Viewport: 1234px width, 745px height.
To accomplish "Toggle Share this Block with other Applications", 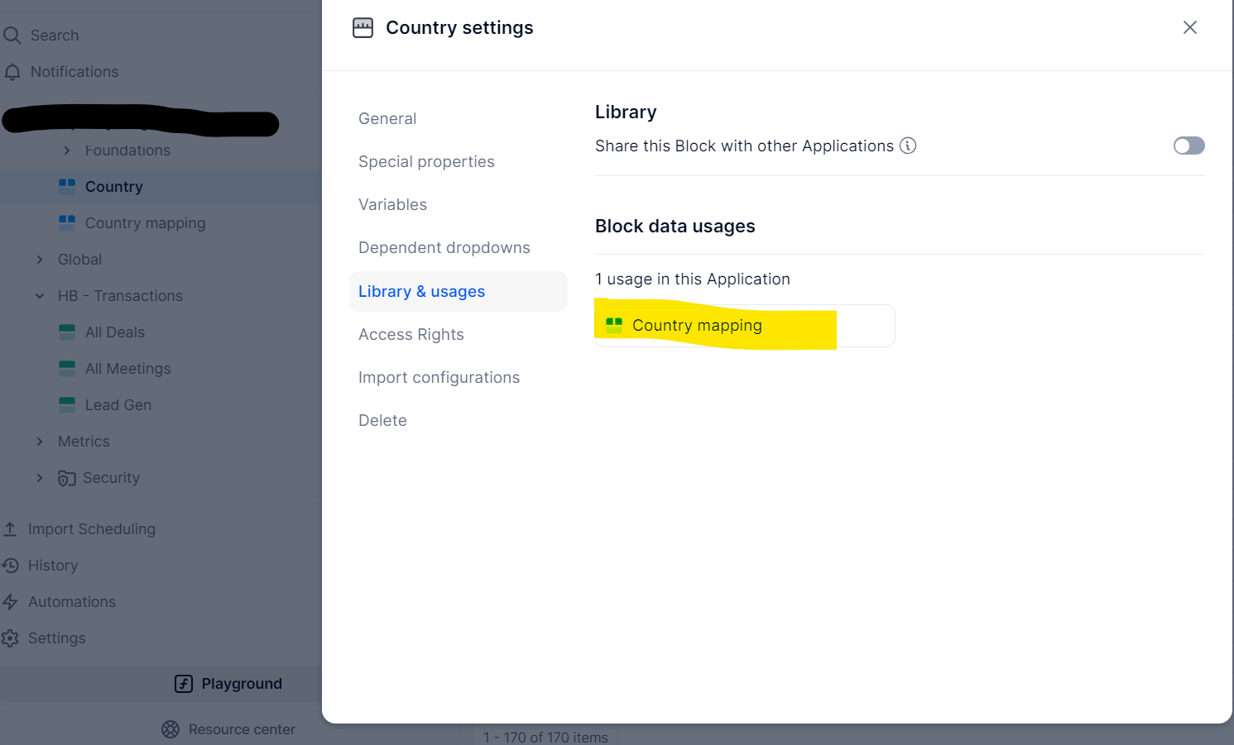I will (x=1189, y=146).
